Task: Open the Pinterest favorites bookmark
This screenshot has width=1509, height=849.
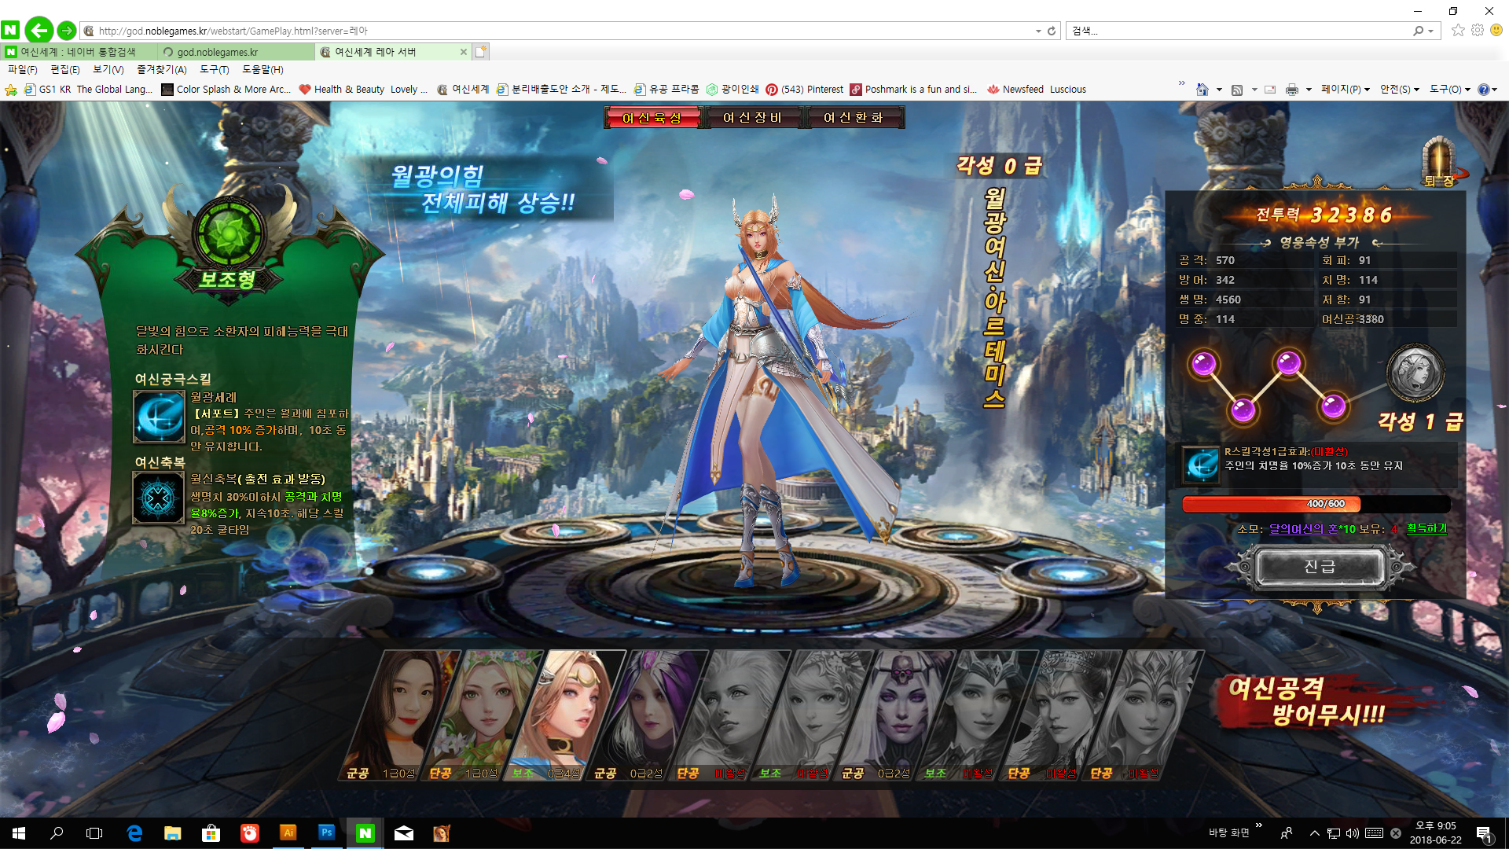Action: click(x=804, y=90)
